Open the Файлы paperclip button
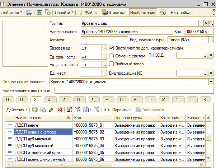216x168 pixels. point(88,13)
